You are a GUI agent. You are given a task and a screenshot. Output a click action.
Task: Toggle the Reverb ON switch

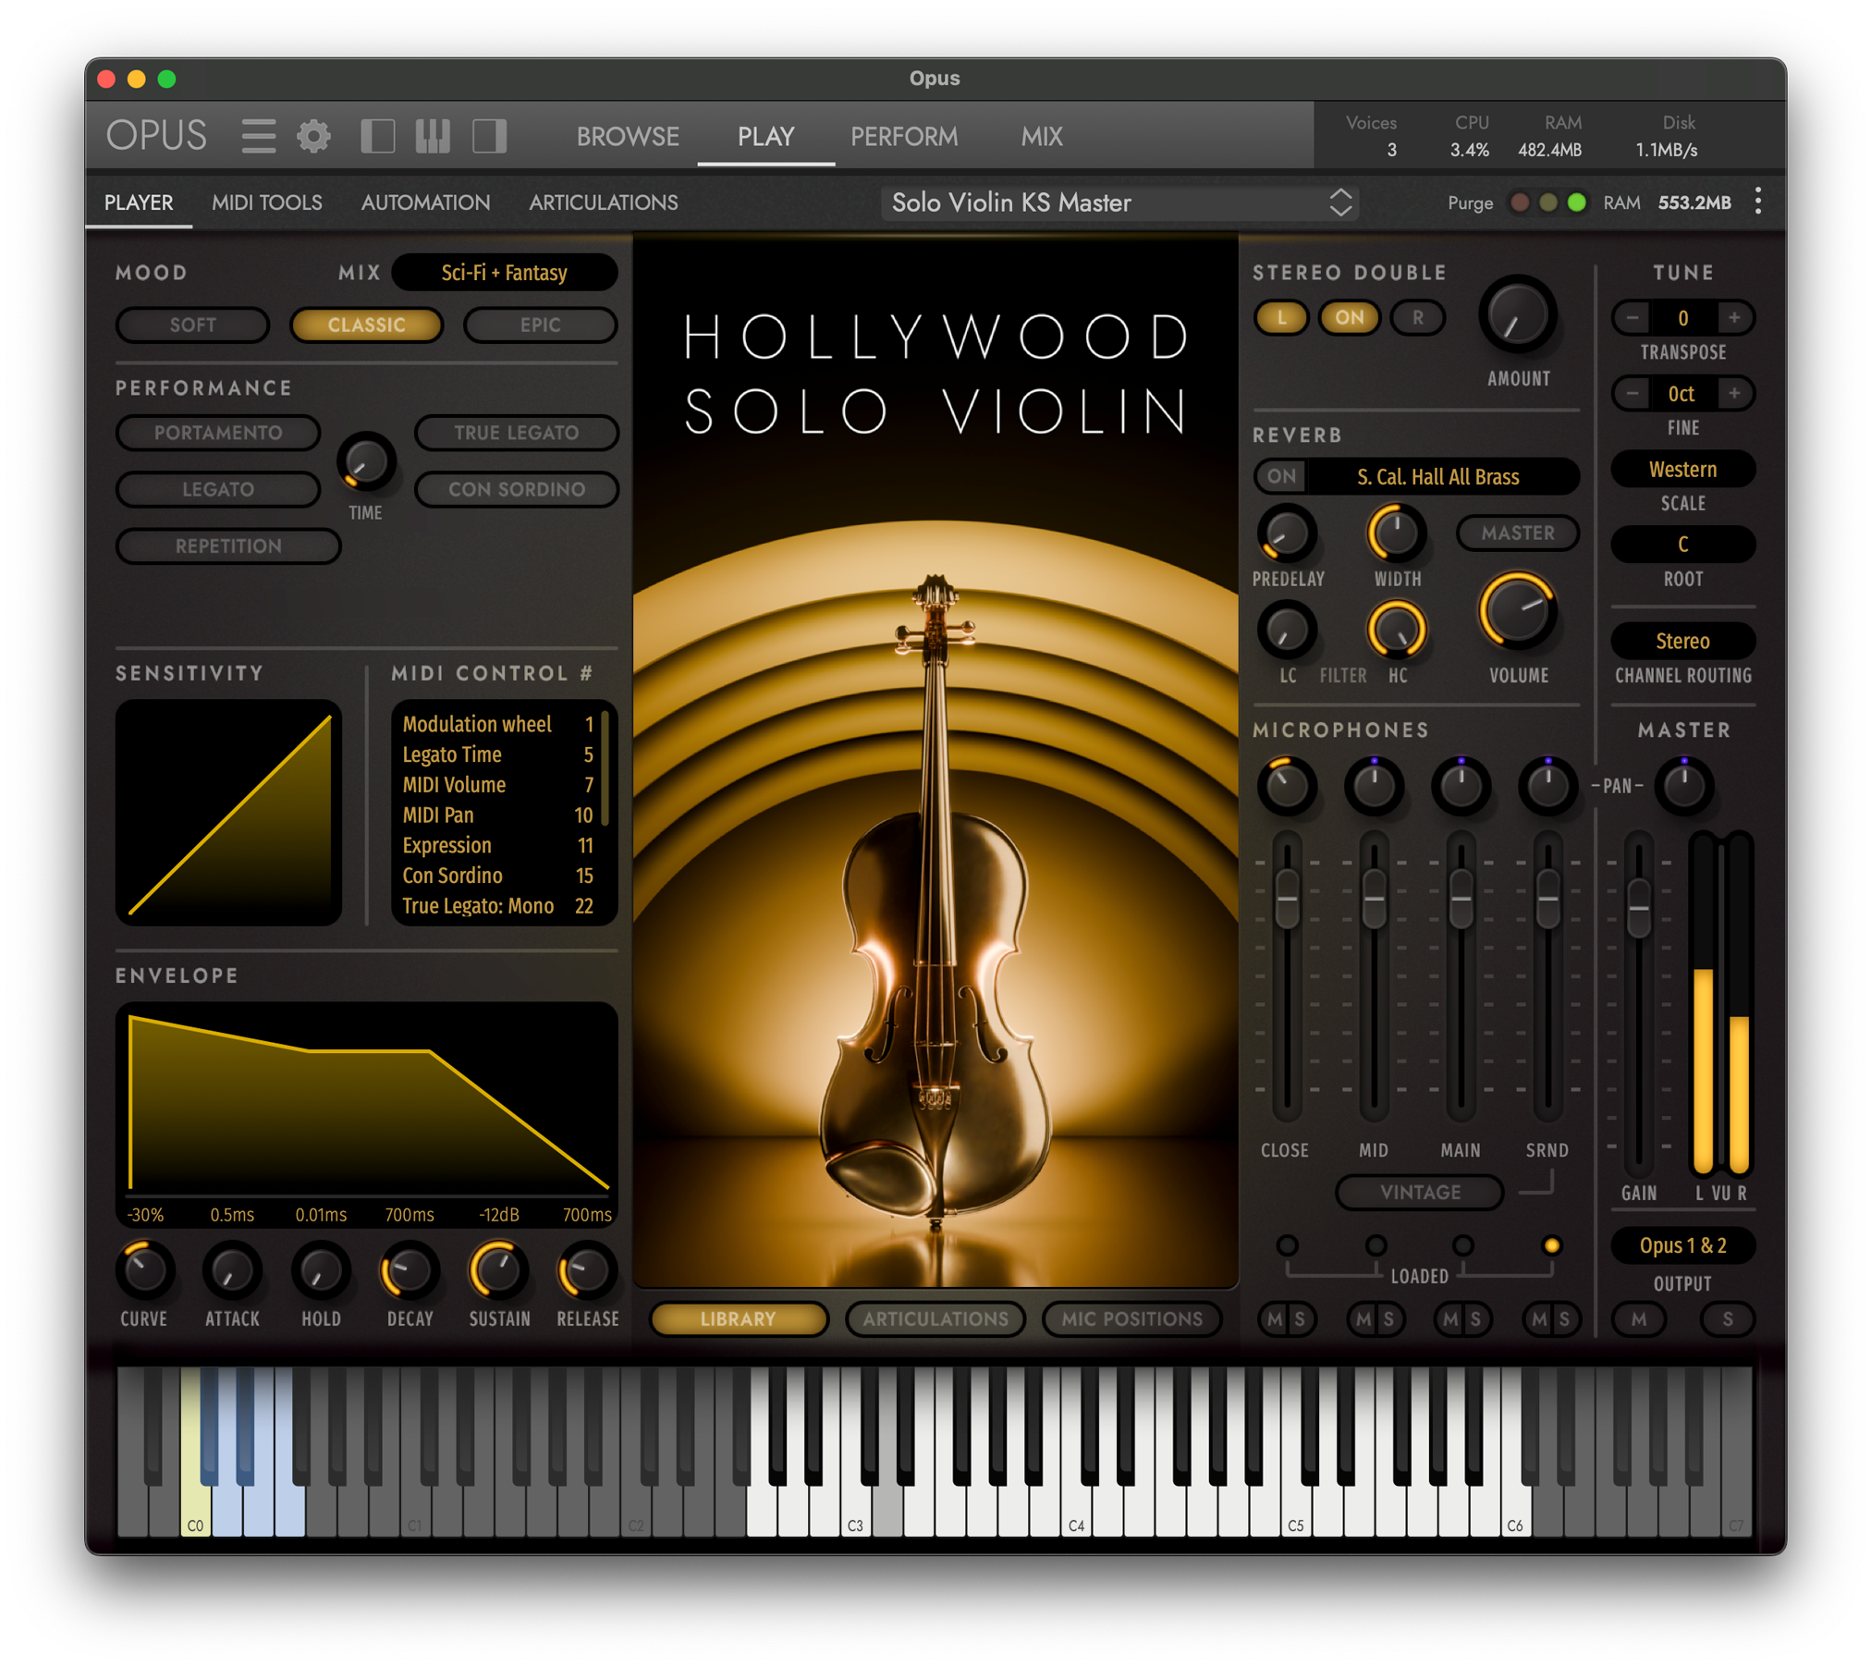pos(1282,476)
